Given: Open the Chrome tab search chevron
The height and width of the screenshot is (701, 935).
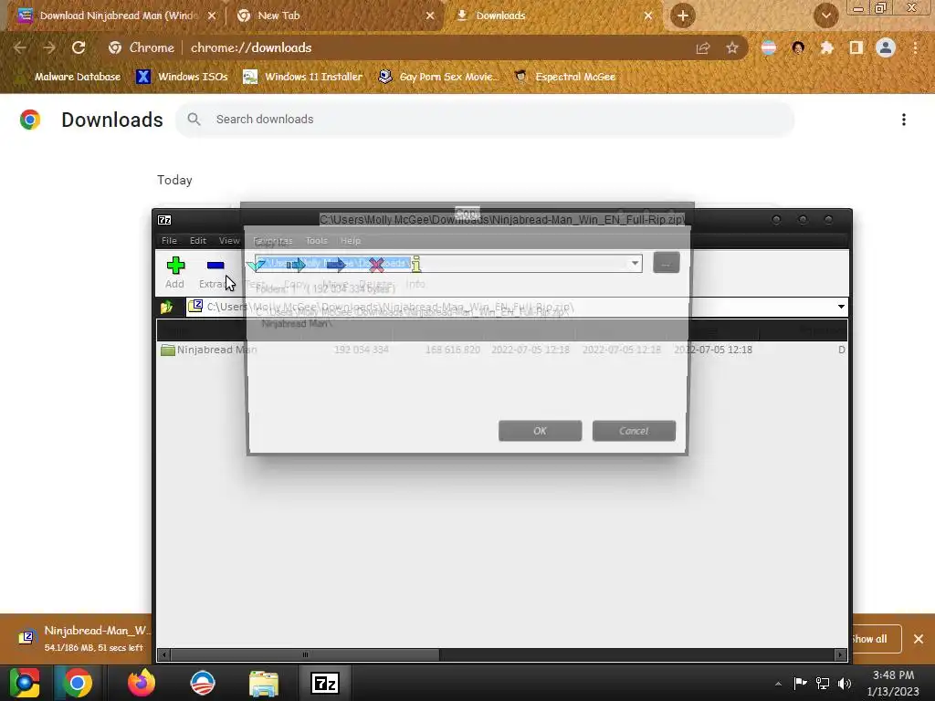Looking at the screenshot, I should [x=825, y=16].
